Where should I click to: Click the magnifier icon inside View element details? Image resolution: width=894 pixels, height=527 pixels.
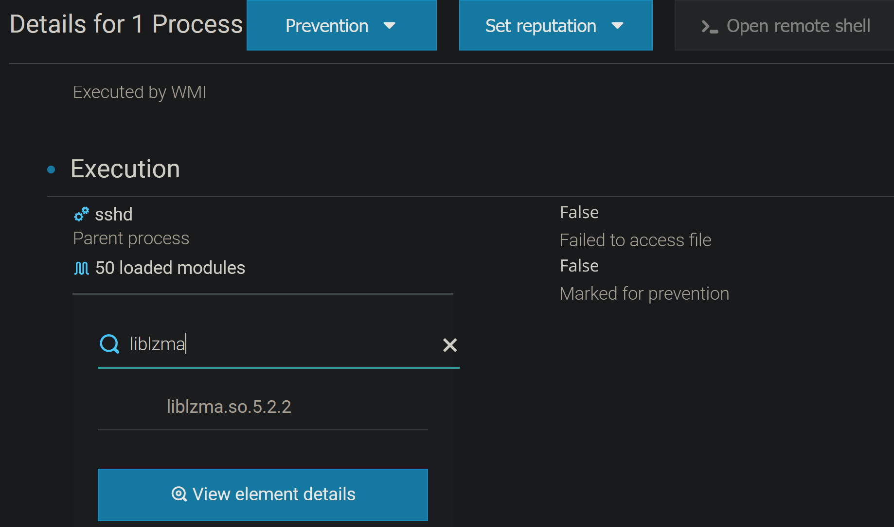point(179,494)
